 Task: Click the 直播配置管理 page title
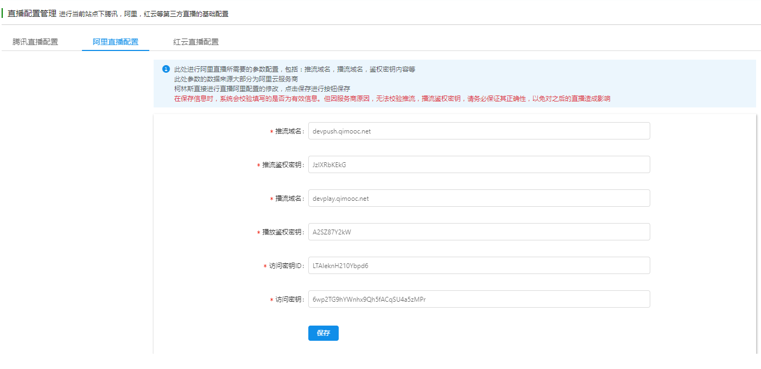32,13
